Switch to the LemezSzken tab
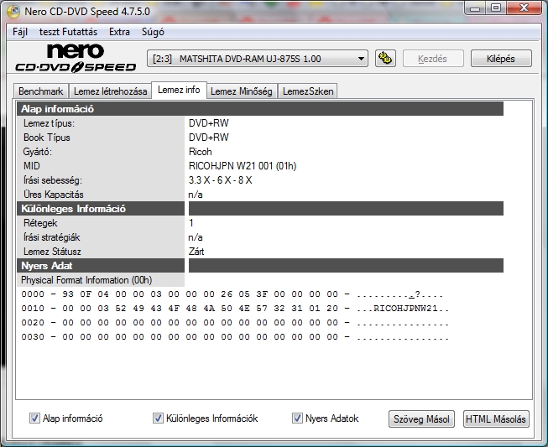The image size is (548, 447). pyautogui.click(x=308, y=91)
